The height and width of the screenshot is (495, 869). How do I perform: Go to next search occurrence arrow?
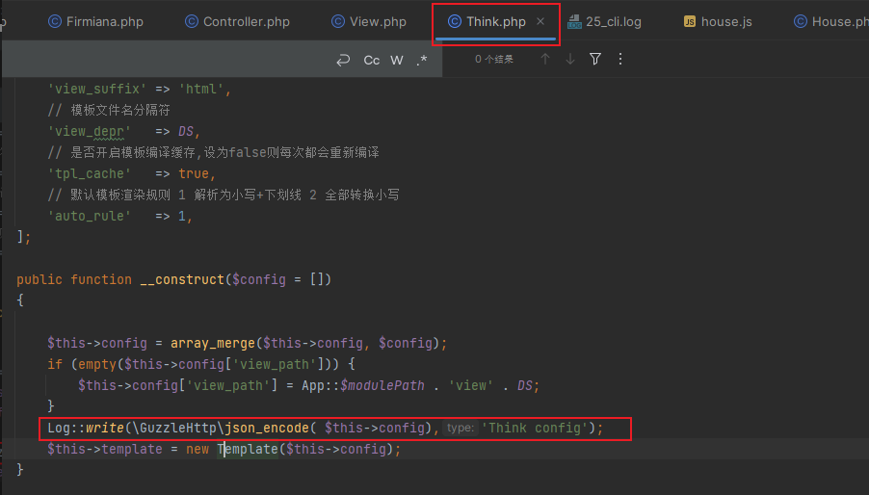coord(569,59)
